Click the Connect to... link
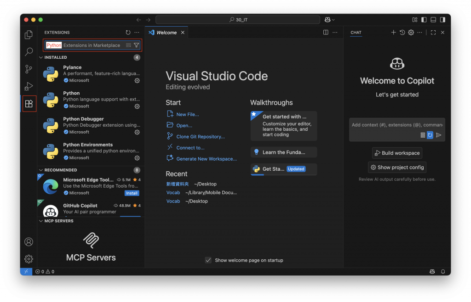This screenshot has height=302, width=471. (x=190, y=148)
